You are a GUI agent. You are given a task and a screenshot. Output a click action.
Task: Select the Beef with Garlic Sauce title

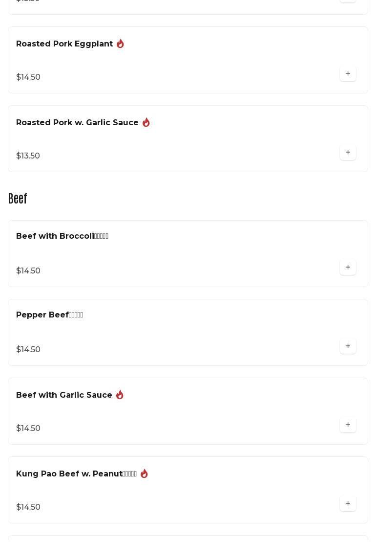click(64, 395)
